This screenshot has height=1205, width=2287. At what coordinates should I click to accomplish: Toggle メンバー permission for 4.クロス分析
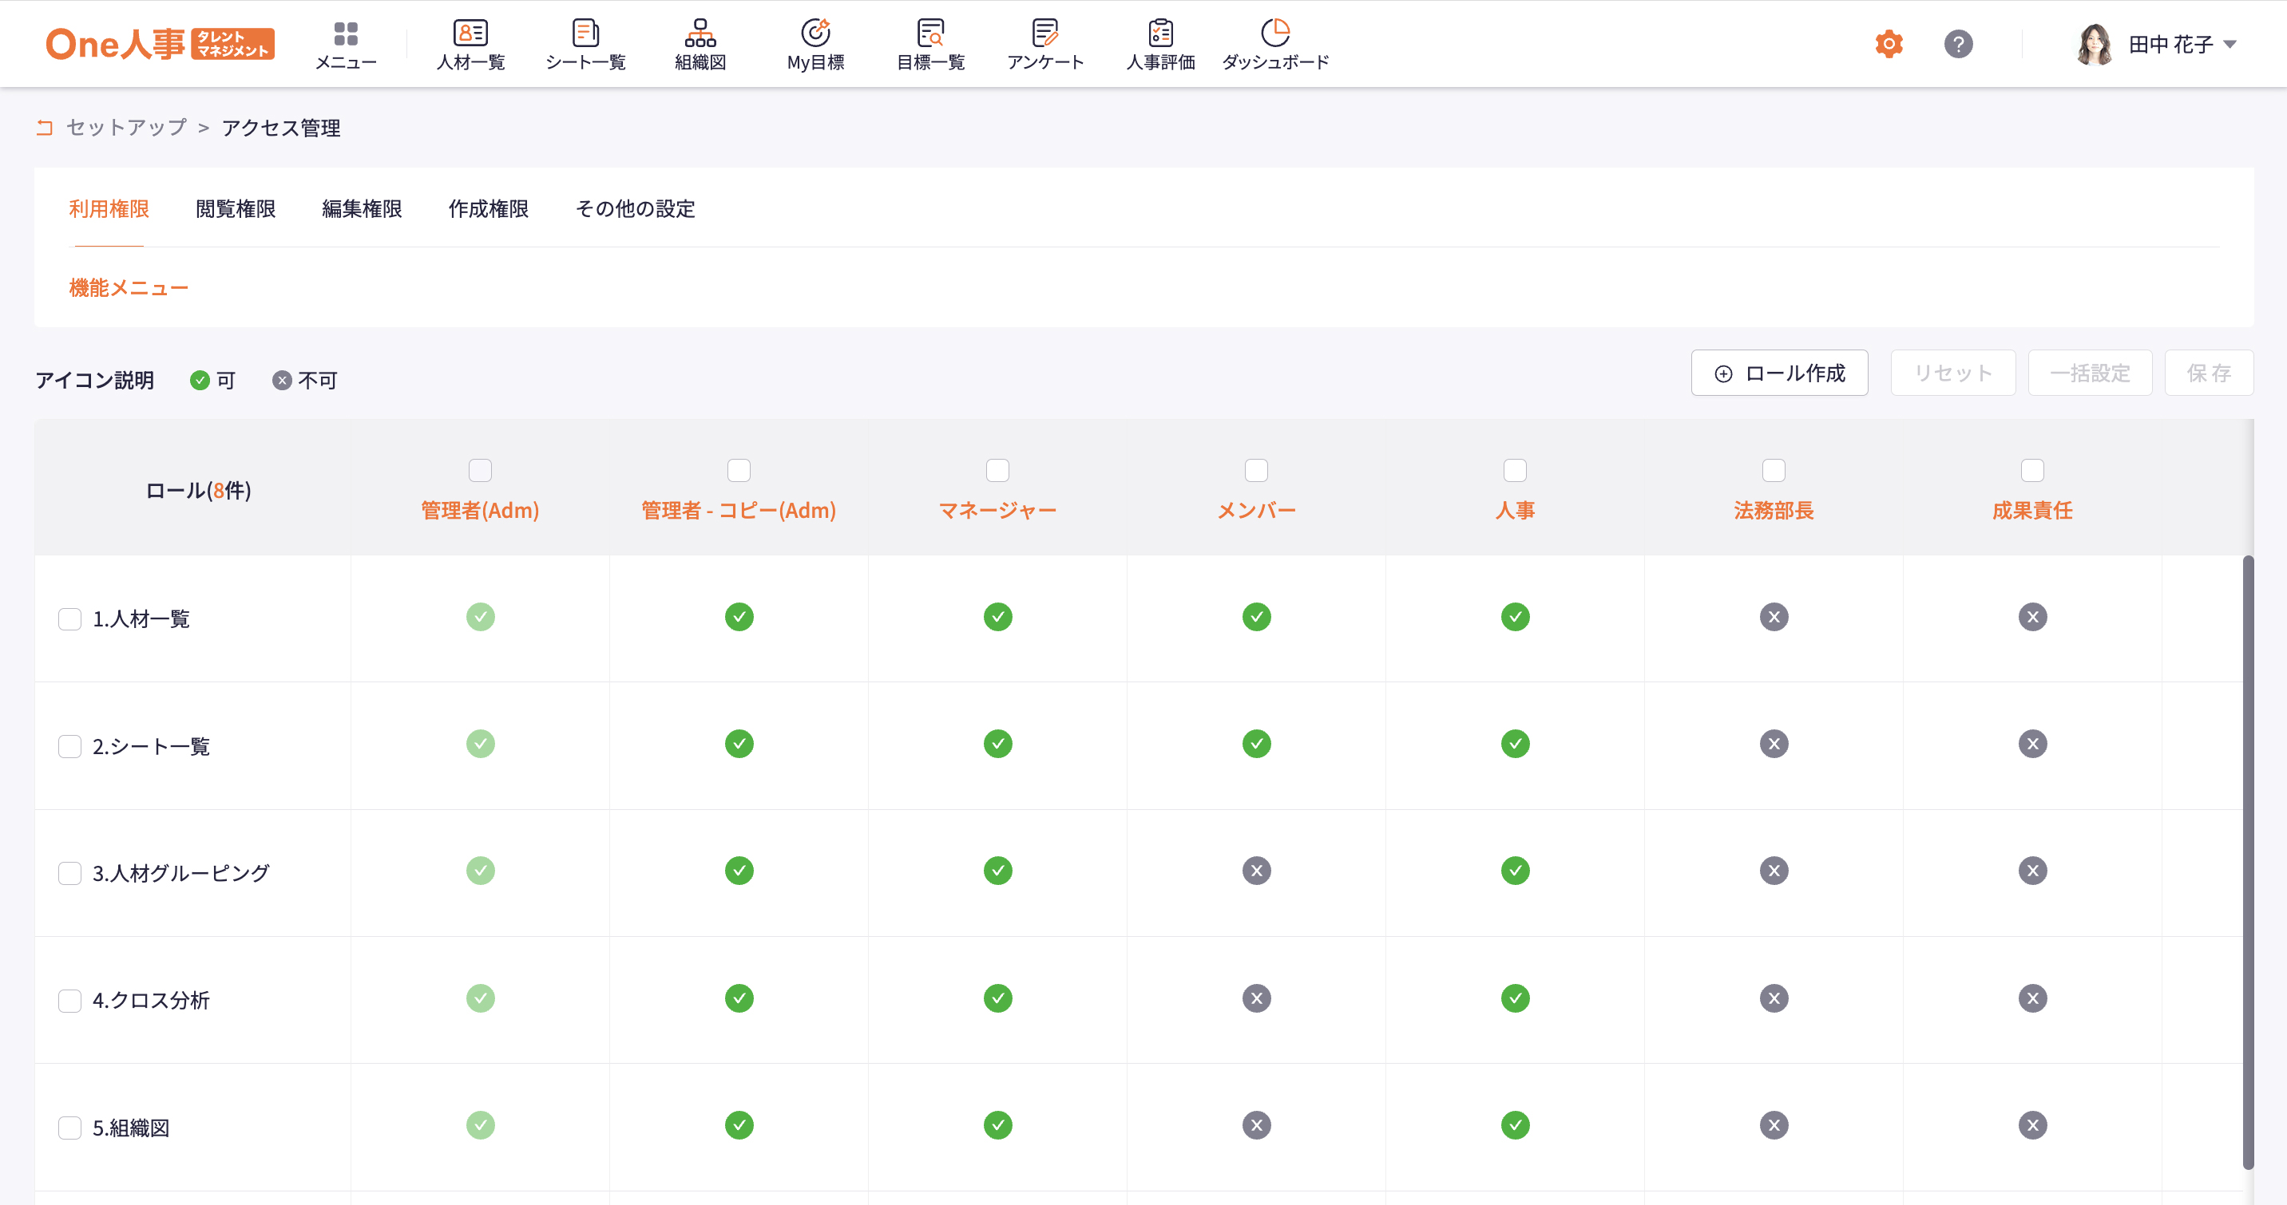[x=1256, y=998]
